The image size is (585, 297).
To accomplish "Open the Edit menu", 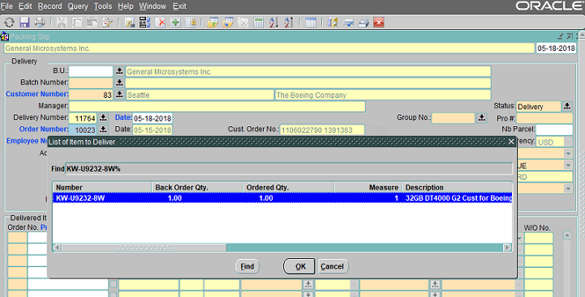I will click(x=25, y=6).
